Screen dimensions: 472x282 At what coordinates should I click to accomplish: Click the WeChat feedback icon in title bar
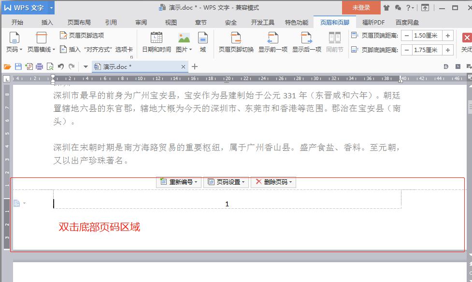(x=398, y=8)
